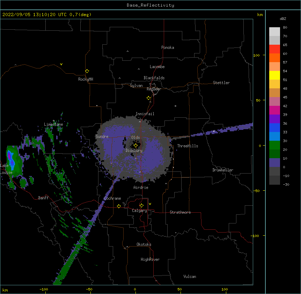Screen dimensions: 301x294
Task: Click the Sylvan label
Action: 136,86
